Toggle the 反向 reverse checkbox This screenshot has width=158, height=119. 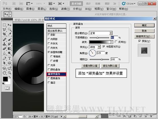click(x=116, y=42)
